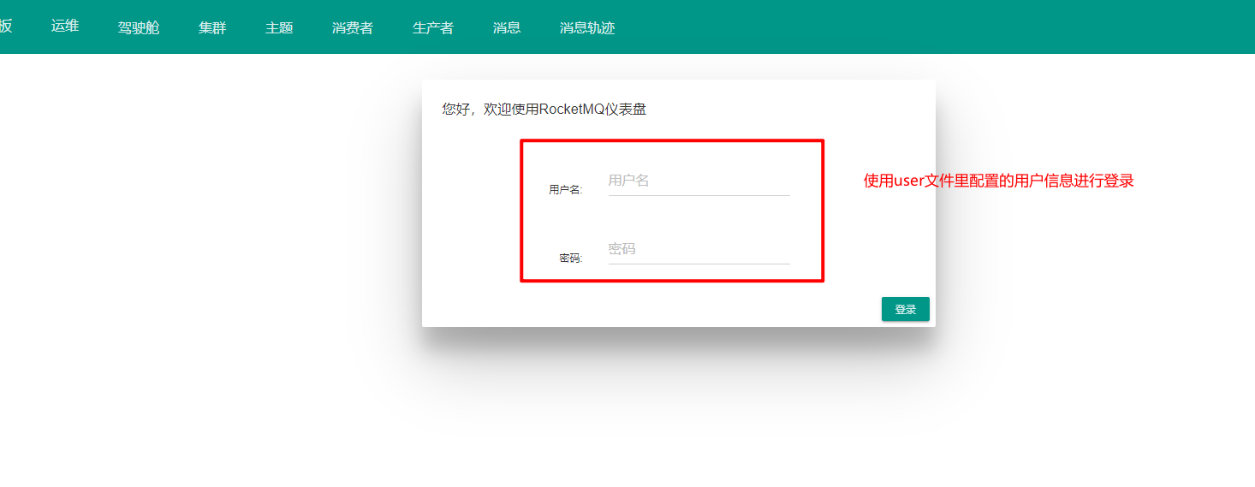Switch to the 生产者 producer tab

pyautogui.click(x=433, y=27)
